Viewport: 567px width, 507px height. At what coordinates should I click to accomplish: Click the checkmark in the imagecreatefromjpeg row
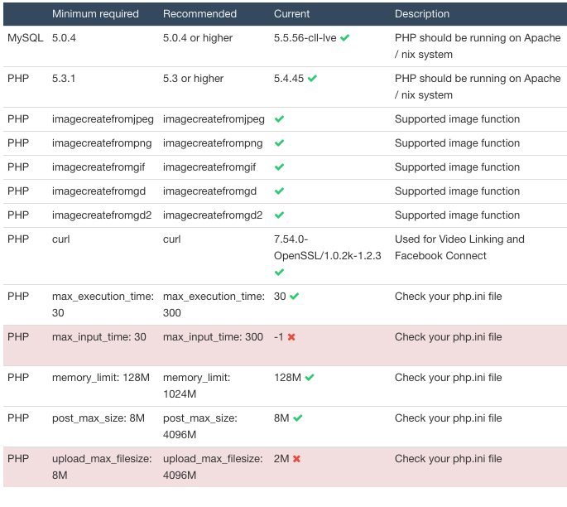pos(279,118)
